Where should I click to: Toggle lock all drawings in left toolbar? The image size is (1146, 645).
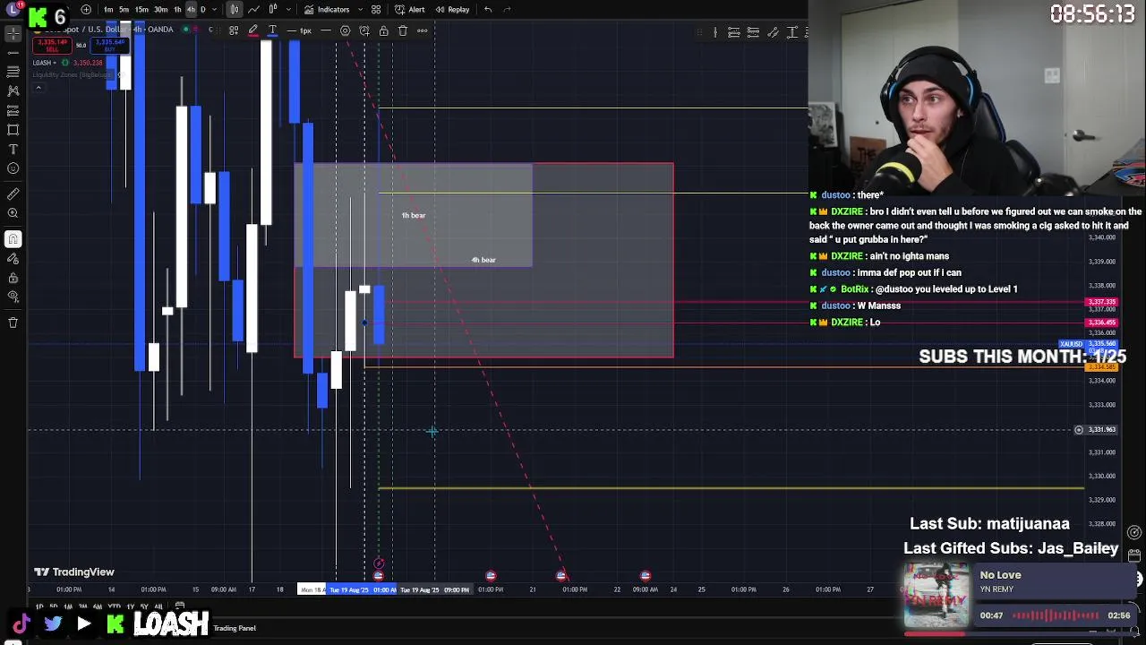pyautogui.click(x=13, y=278)
